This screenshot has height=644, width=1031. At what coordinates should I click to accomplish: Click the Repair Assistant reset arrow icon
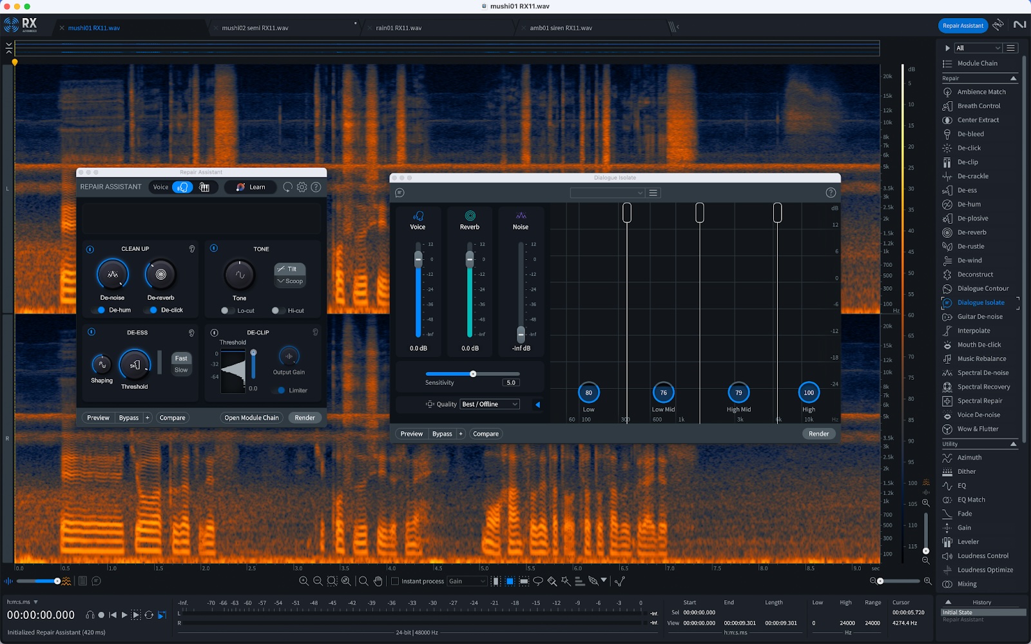coord(287,187)
